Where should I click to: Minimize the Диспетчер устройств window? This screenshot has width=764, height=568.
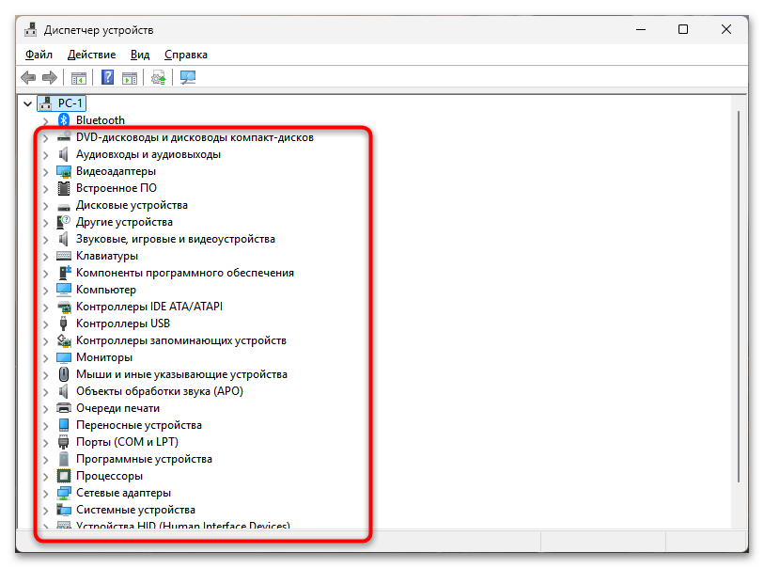(641, 30)
